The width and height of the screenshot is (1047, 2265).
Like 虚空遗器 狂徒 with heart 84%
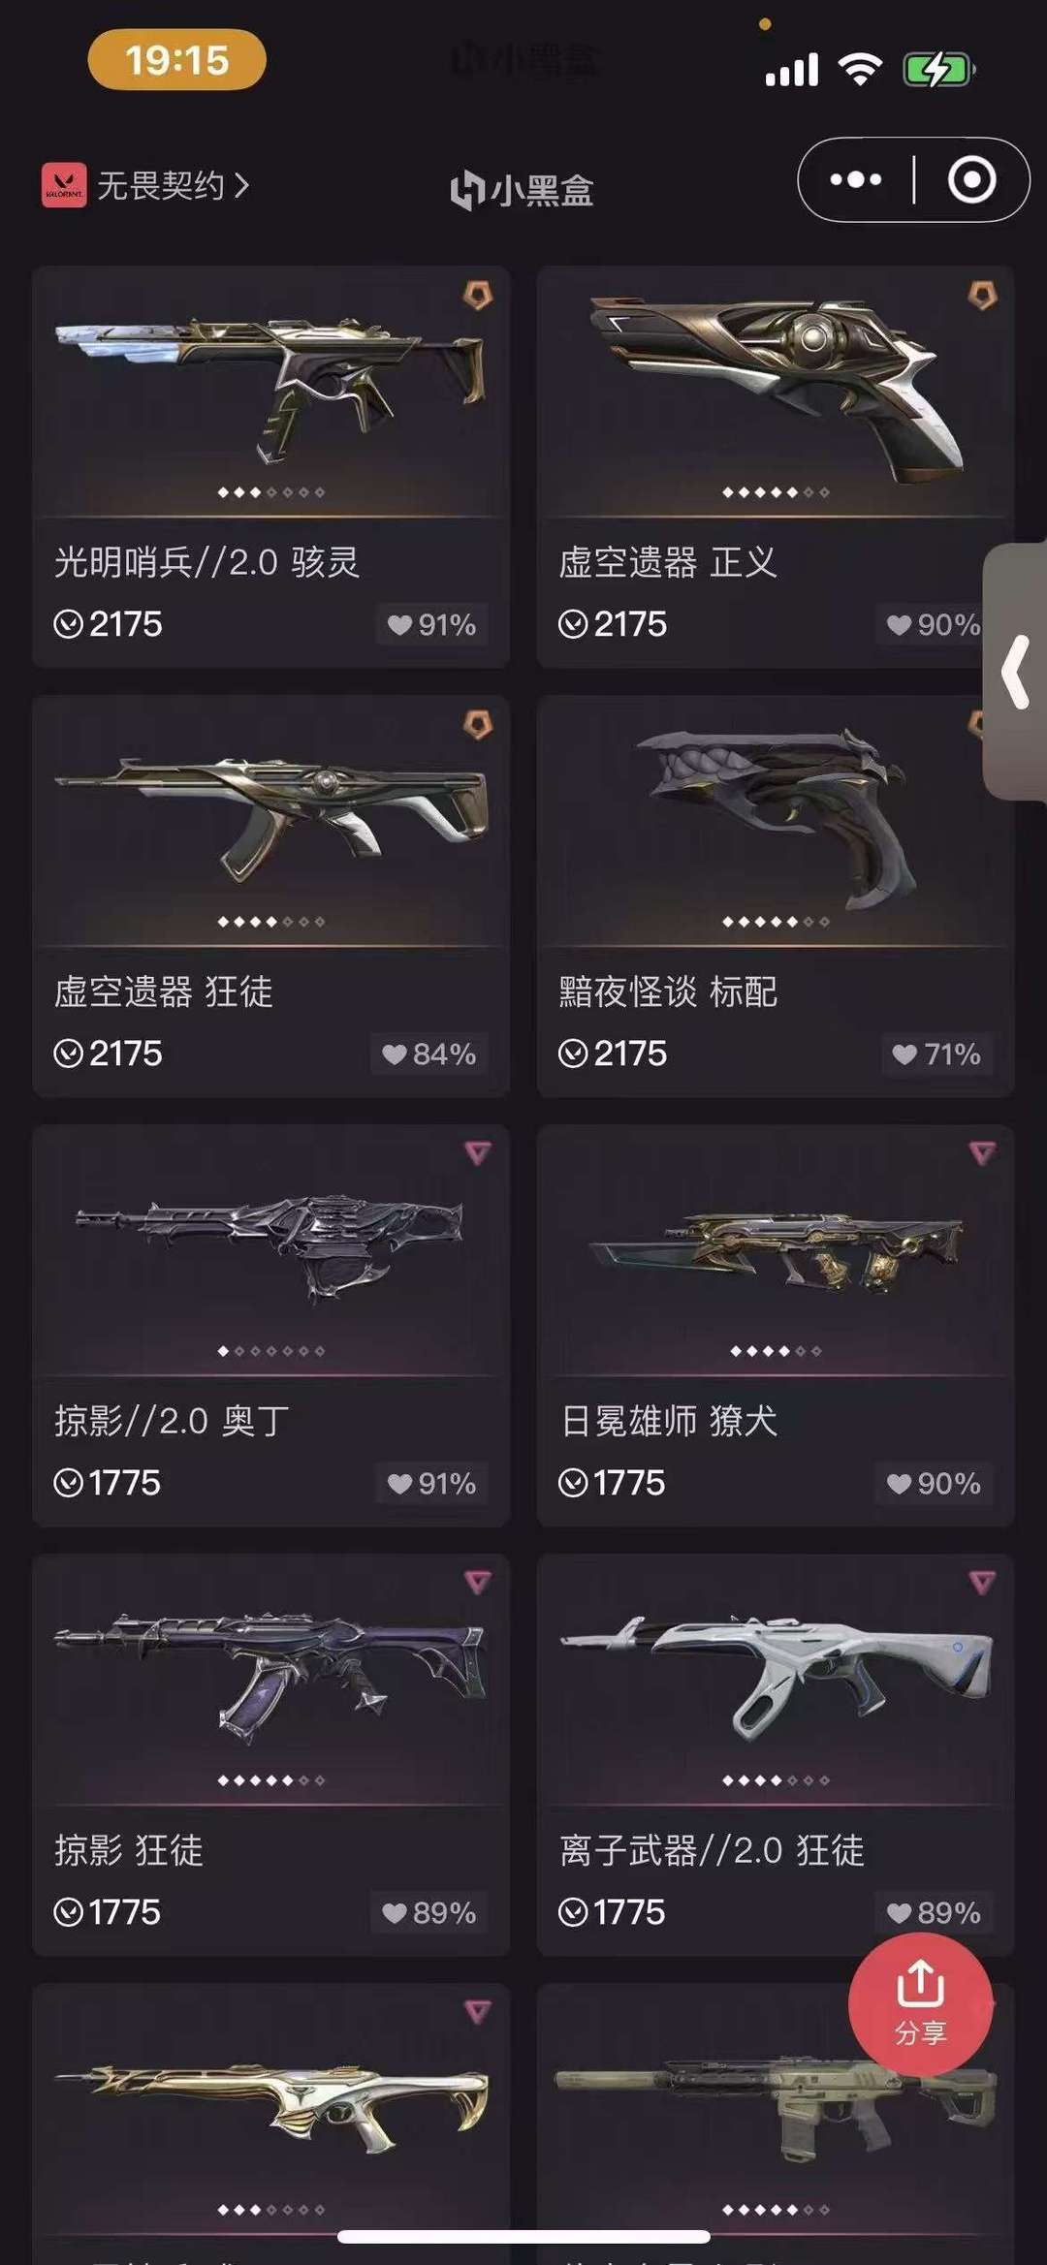(x=429, y=1054)
